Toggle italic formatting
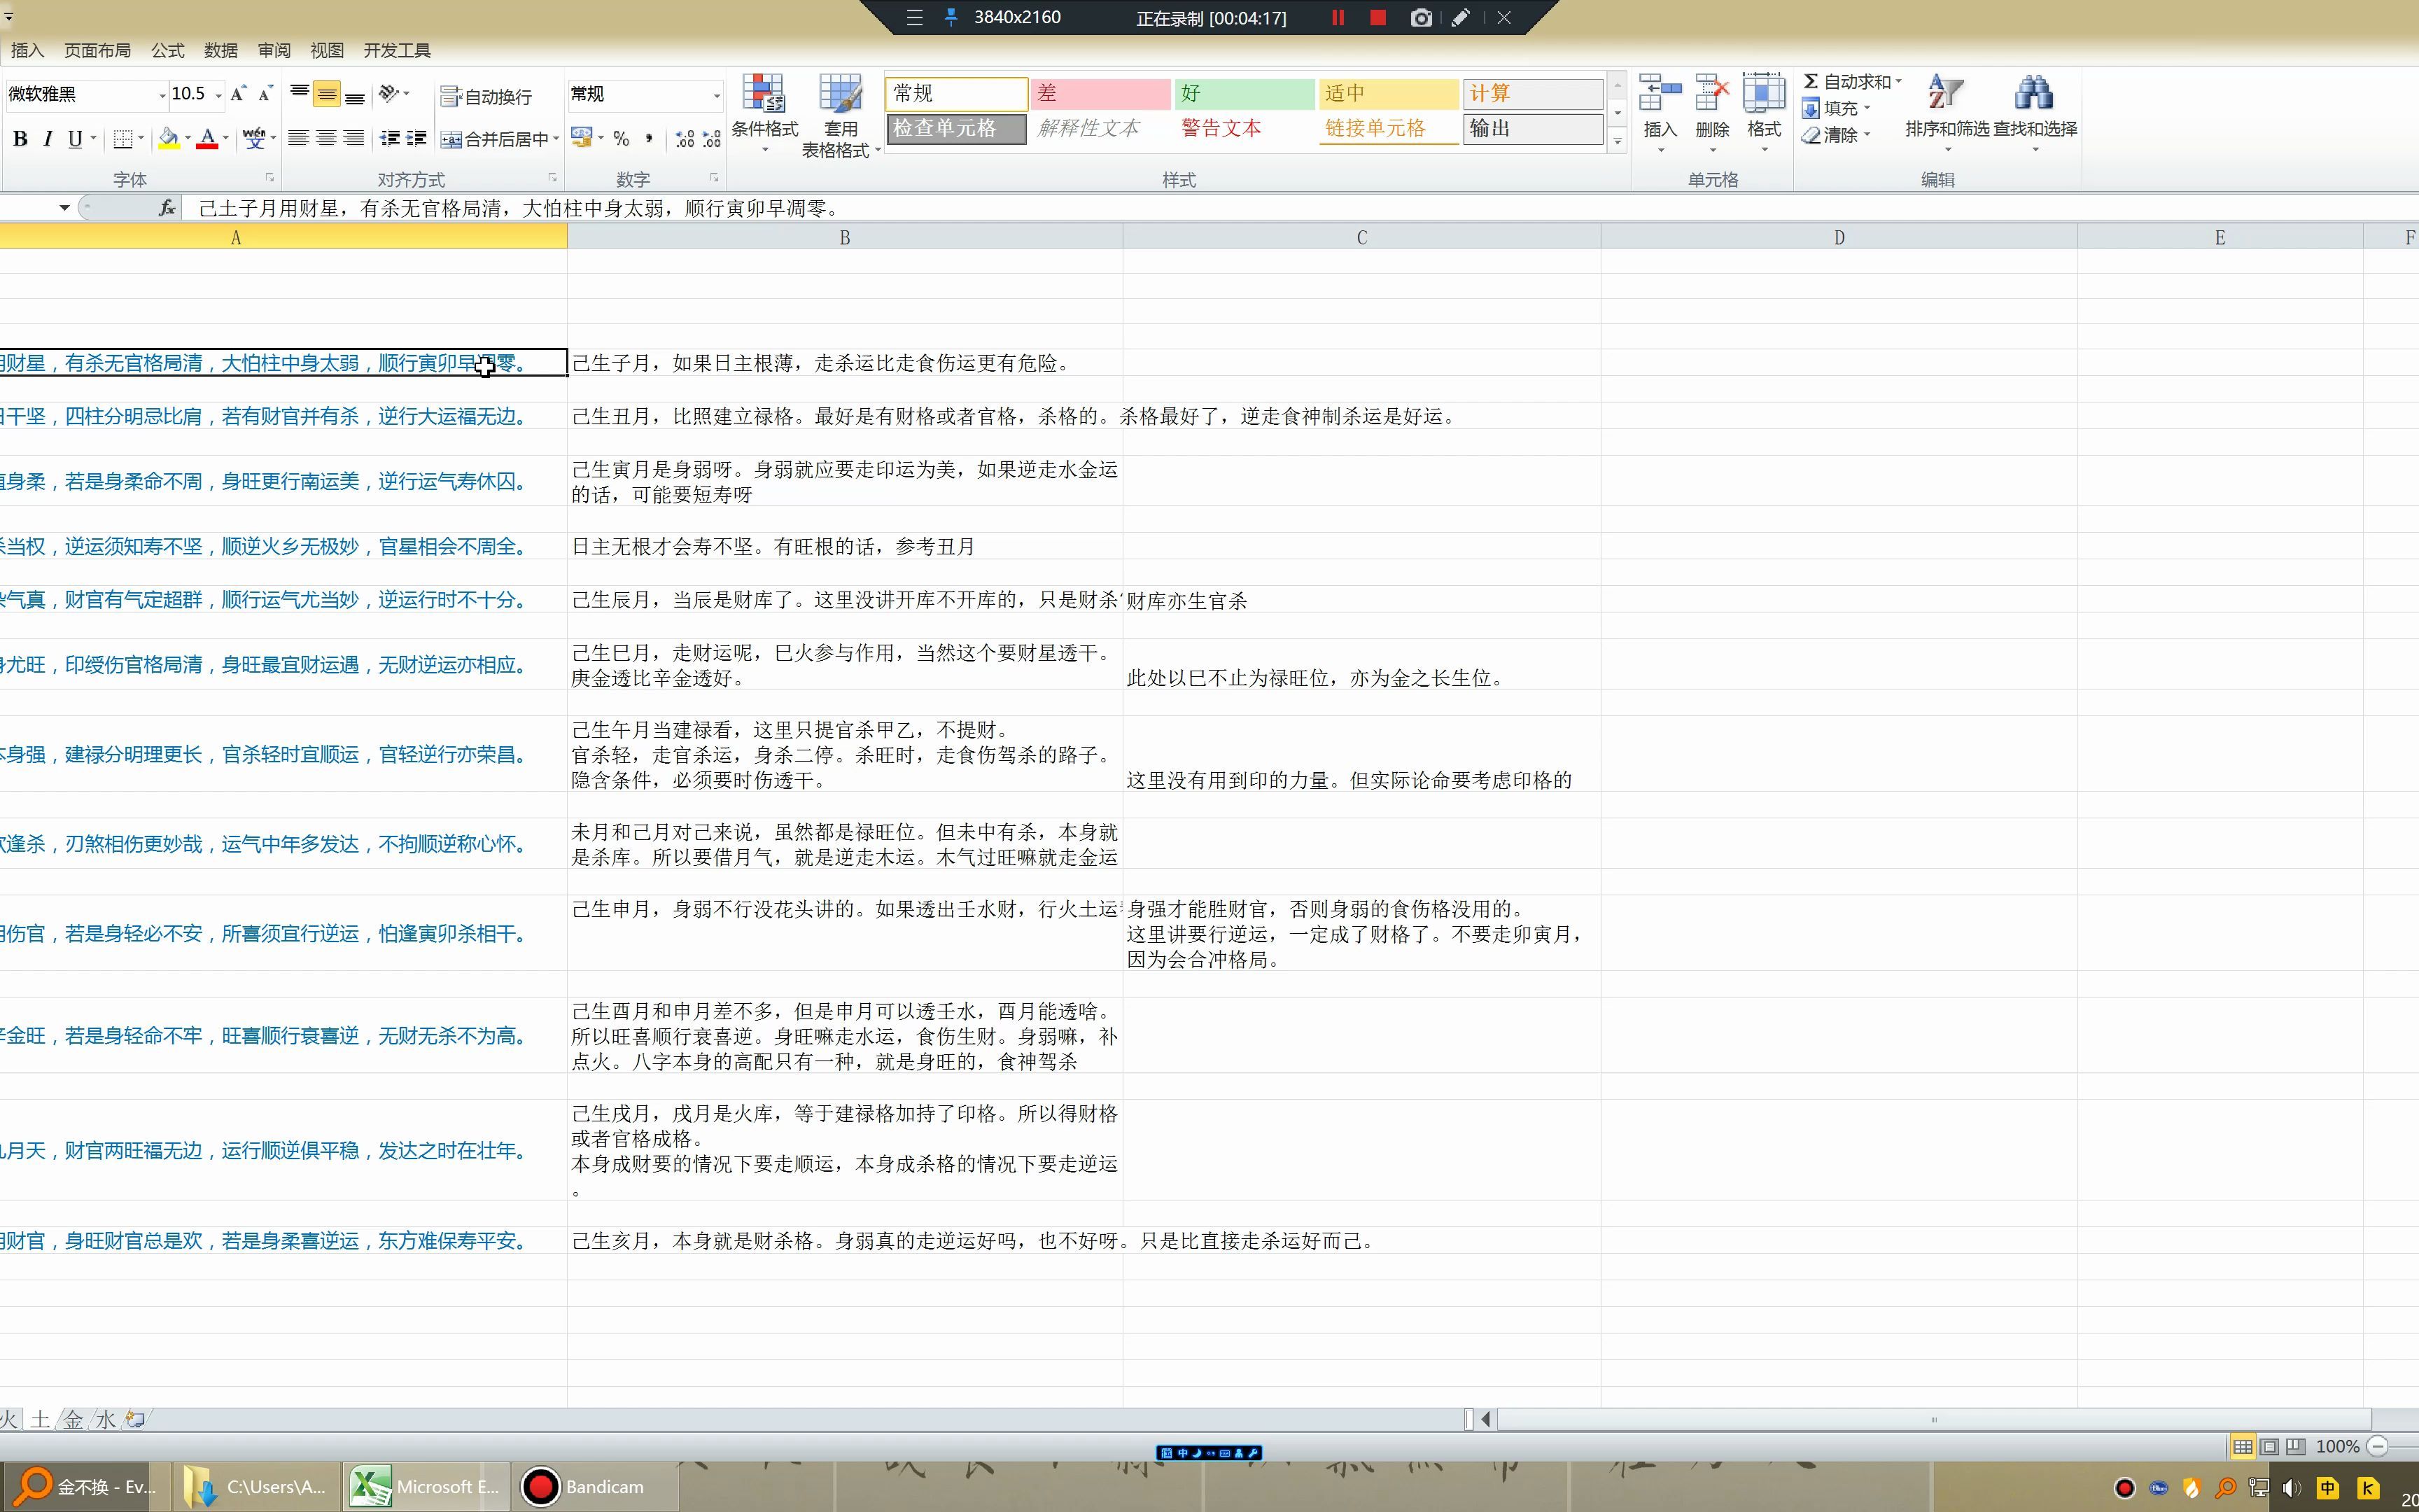 tap(47, 139)
